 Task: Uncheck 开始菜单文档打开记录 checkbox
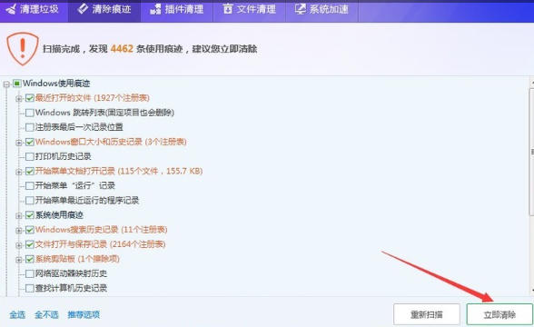coord(30,172)
